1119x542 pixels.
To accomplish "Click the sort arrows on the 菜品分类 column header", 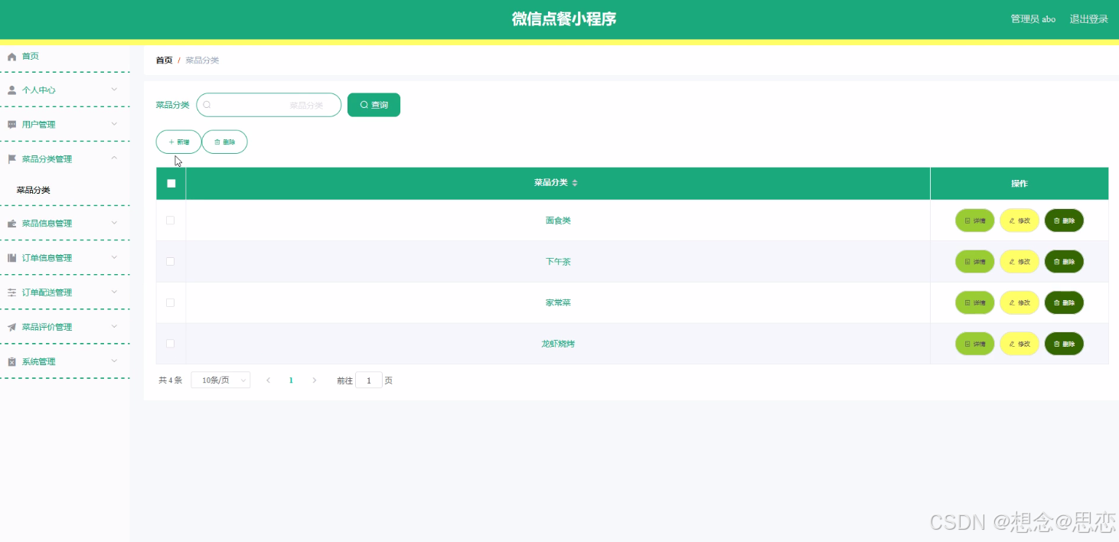I will tap(575, 183).
